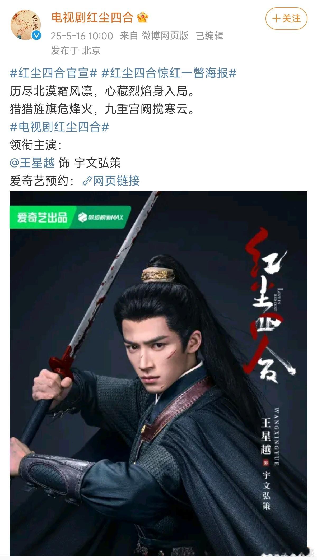Click the 发布于 北京 location text
This screenshot has width=317, height=560.
[x=76, y=50]
